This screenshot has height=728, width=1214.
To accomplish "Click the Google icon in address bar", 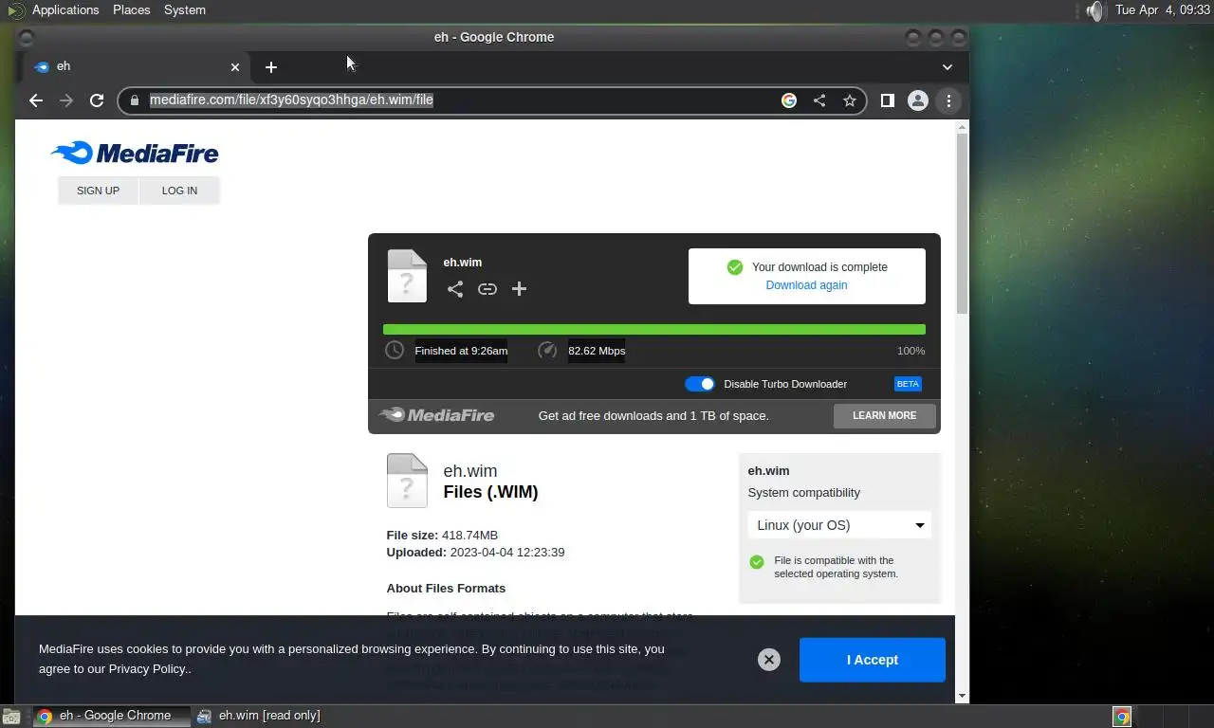I will point(789,100).
